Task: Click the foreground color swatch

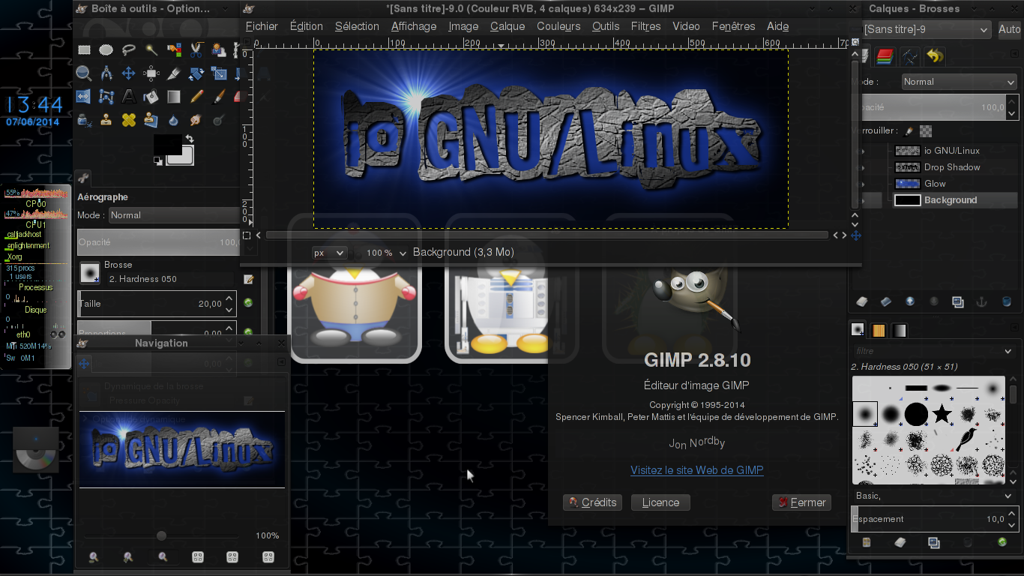Action: (x=166, y=145)
